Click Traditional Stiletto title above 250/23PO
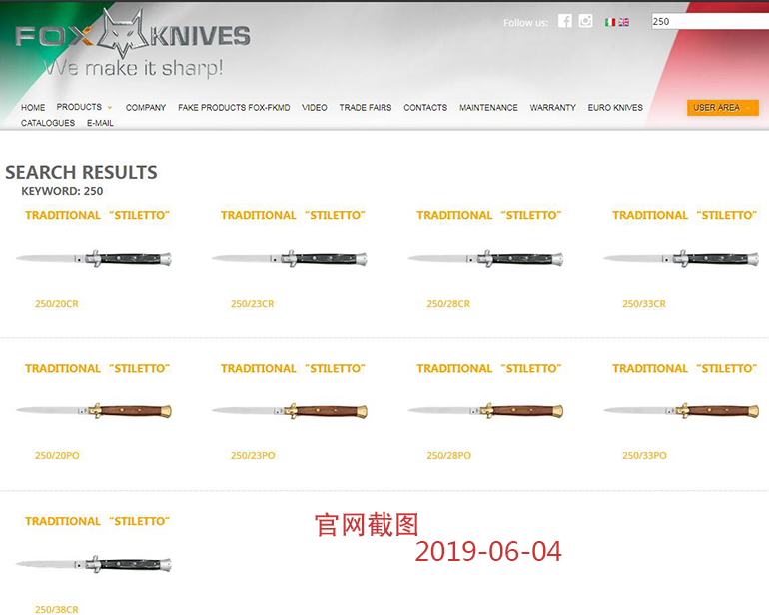This screenshot has height=615, width=769. (x=293, y=368)
